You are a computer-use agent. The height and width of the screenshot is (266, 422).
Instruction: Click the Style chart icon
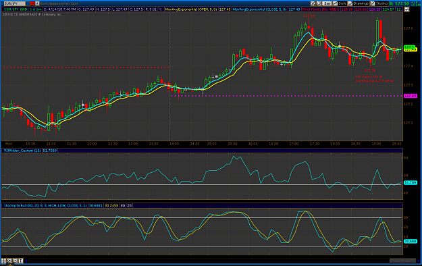pos(335,3)
